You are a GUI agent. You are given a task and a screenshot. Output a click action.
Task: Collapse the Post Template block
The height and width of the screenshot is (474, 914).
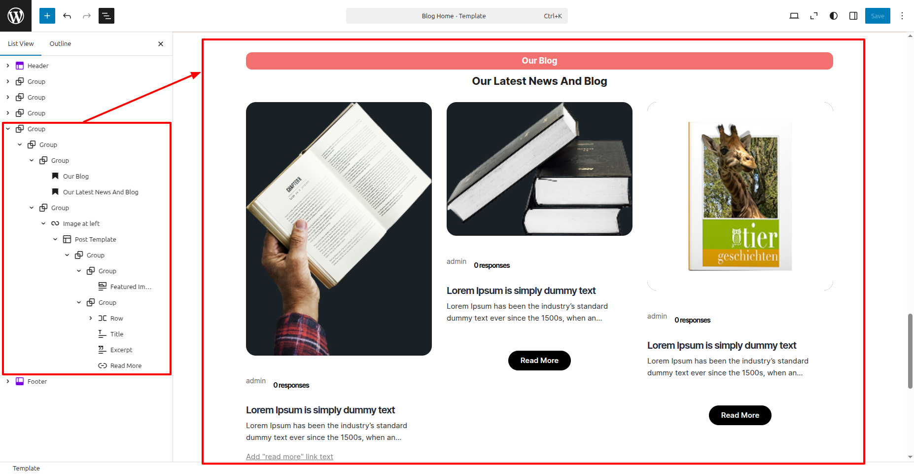coord(55,239)
